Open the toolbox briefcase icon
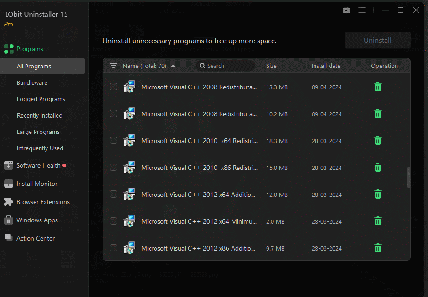The image size is (428, 297). pyautogui.click(x=346, y=10)
